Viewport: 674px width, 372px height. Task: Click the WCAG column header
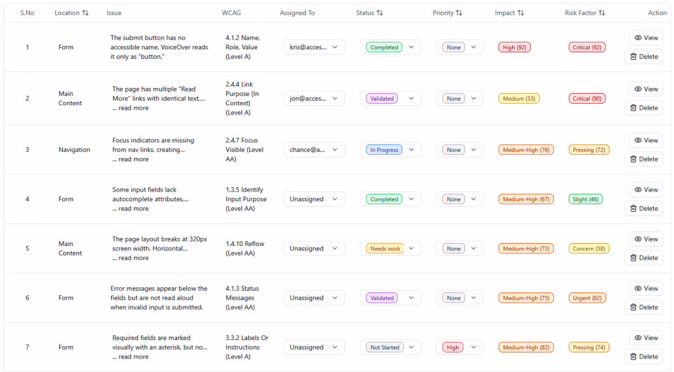click(231, 13)
